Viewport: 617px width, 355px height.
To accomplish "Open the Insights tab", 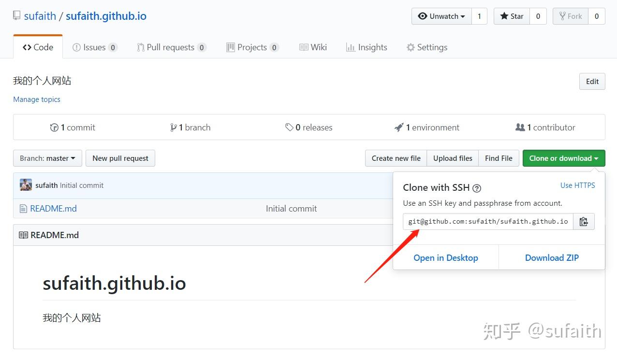I will click(367, 47).
